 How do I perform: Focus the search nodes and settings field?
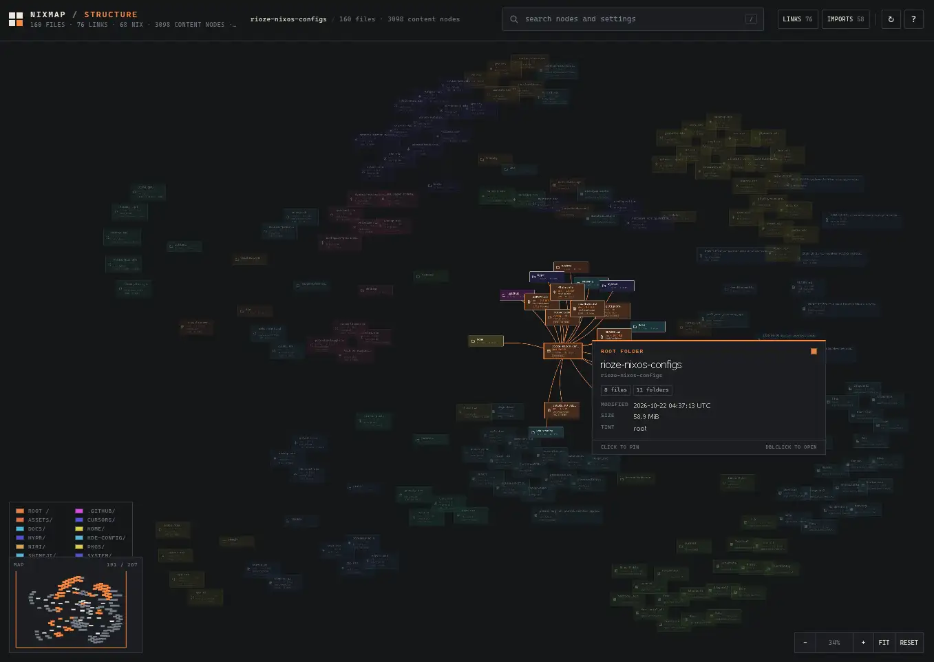pos(633,19)
